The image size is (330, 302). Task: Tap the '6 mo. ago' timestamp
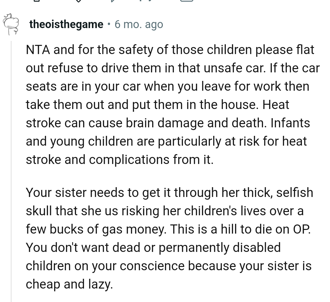coord(139,24)
